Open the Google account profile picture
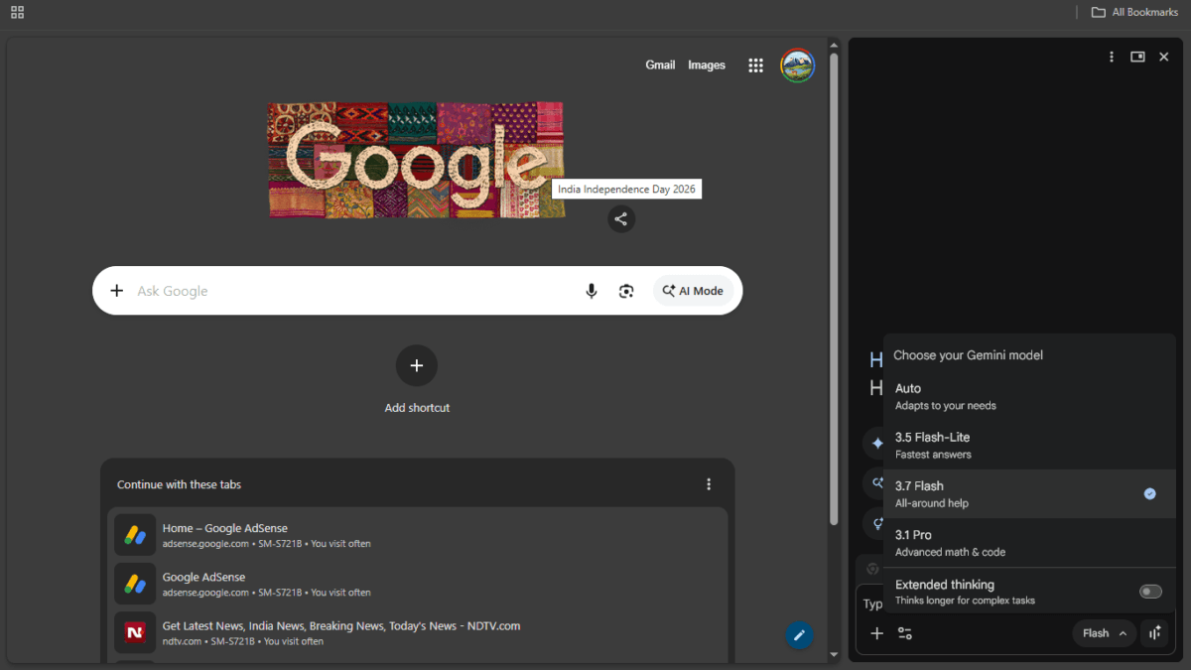1191x670 pixels. pyautogui.click(x=797, y=66)
